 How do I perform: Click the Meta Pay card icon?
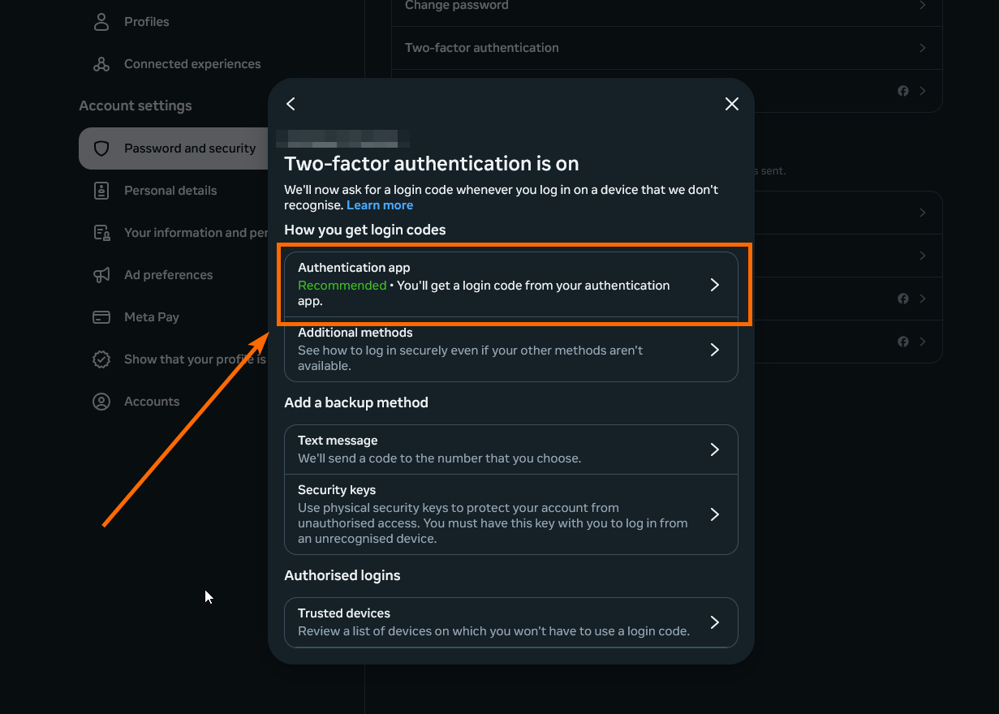101,317
